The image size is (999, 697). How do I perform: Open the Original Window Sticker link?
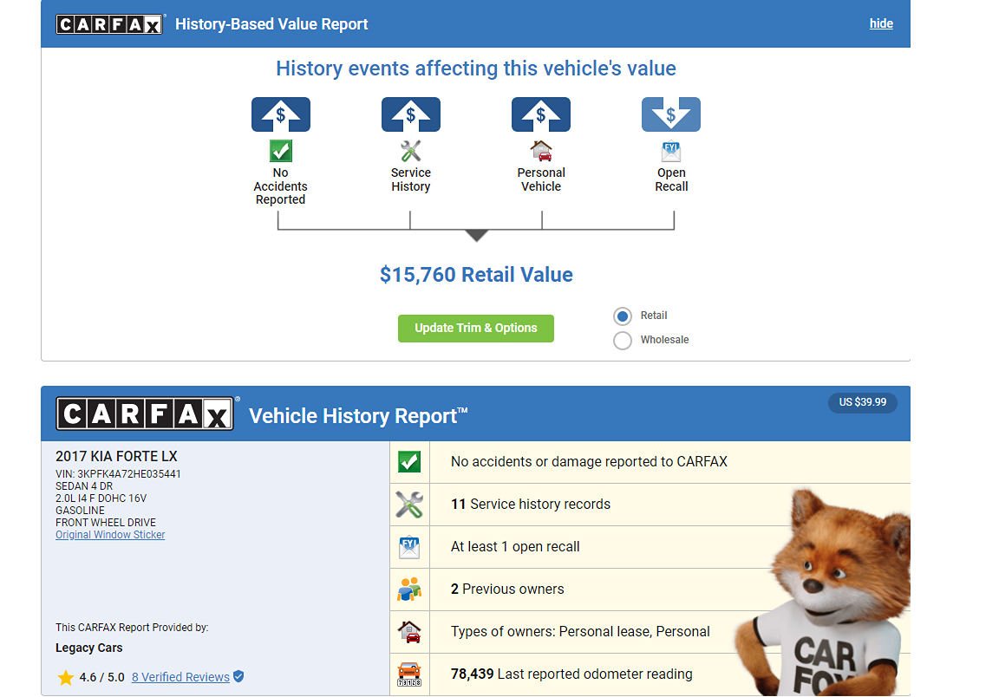pos(110,535)
